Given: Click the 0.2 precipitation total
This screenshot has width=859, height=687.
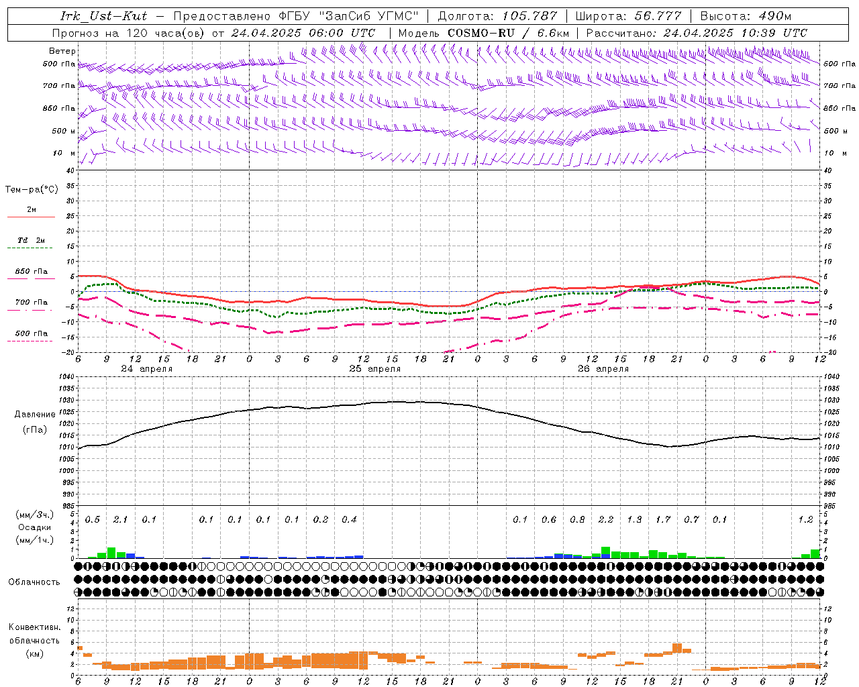Looking at the screenshot, I should [321, 520].
